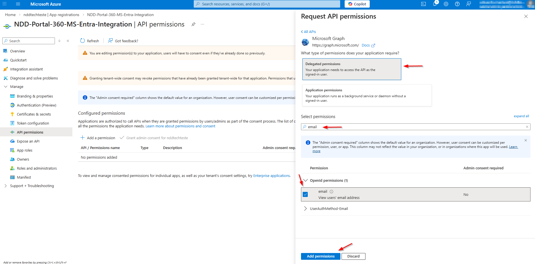This screenshot has height=264, width=535.
Task: Select Delegated permissions option
Action: (351, 69)
